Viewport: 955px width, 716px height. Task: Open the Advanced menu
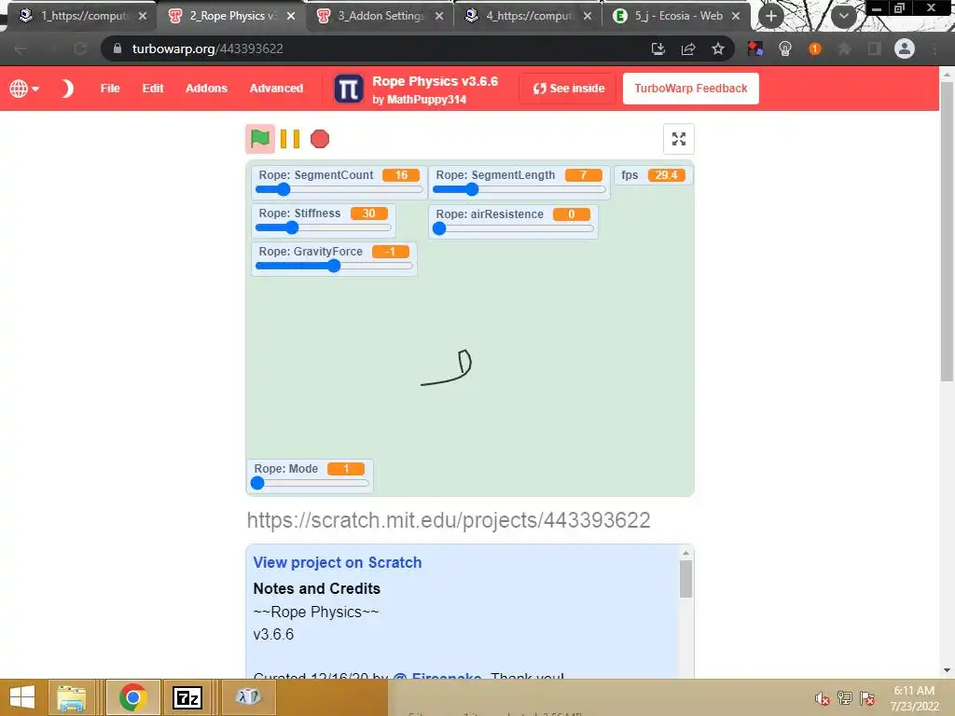coord(276,89)
